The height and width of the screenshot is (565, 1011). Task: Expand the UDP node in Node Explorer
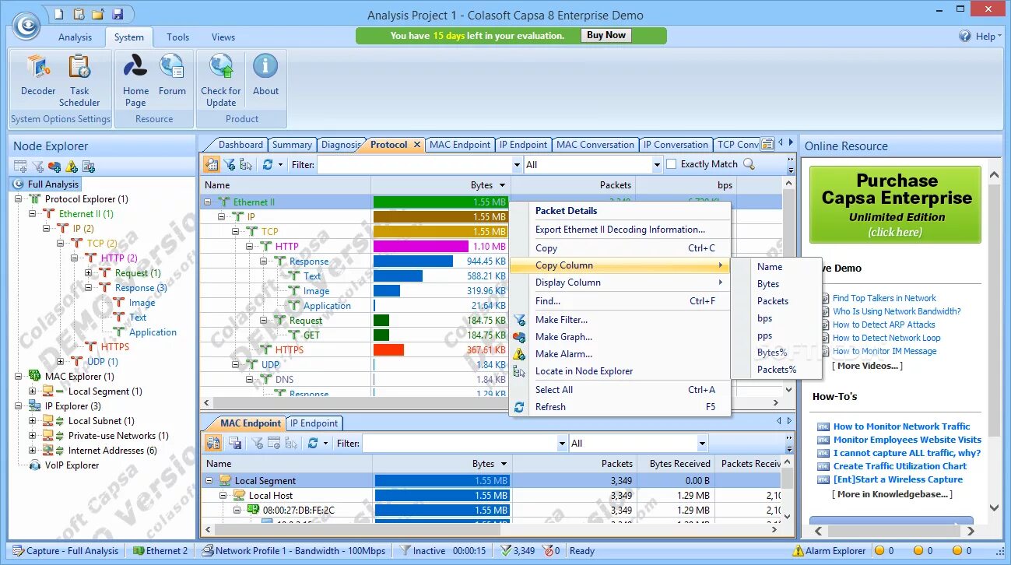[61, 362]
